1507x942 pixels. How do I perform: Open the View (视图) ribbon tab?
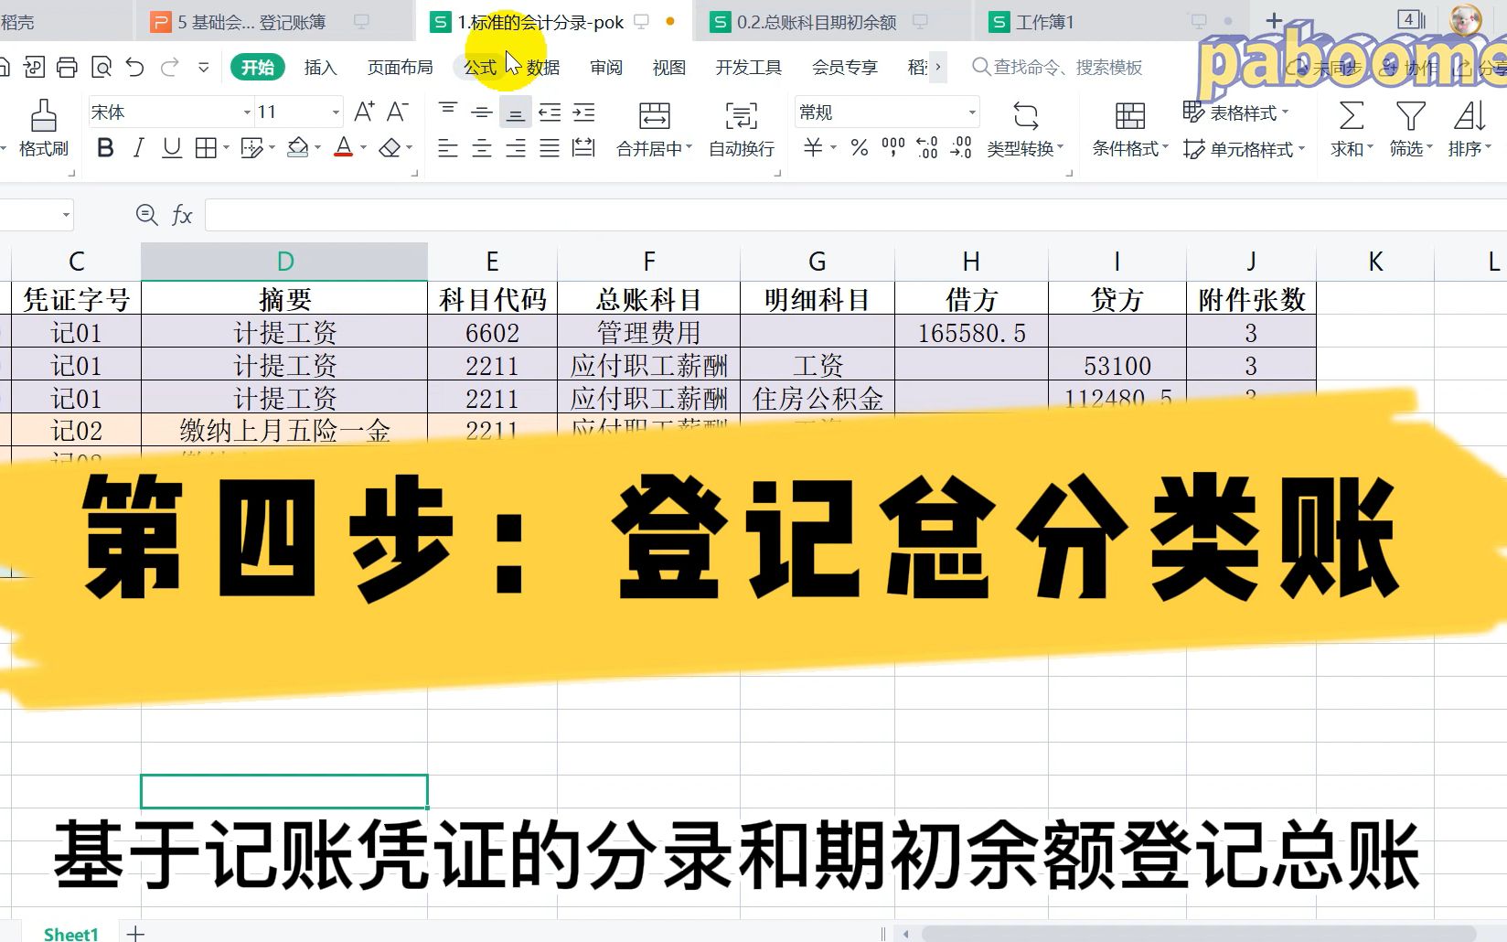click(668, 67)
